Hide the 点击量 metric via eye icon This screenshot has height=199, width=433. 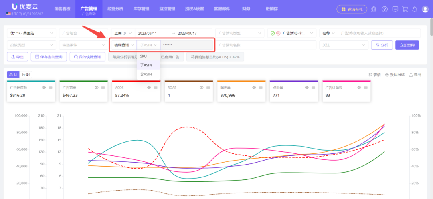click(x=307, y=87)
